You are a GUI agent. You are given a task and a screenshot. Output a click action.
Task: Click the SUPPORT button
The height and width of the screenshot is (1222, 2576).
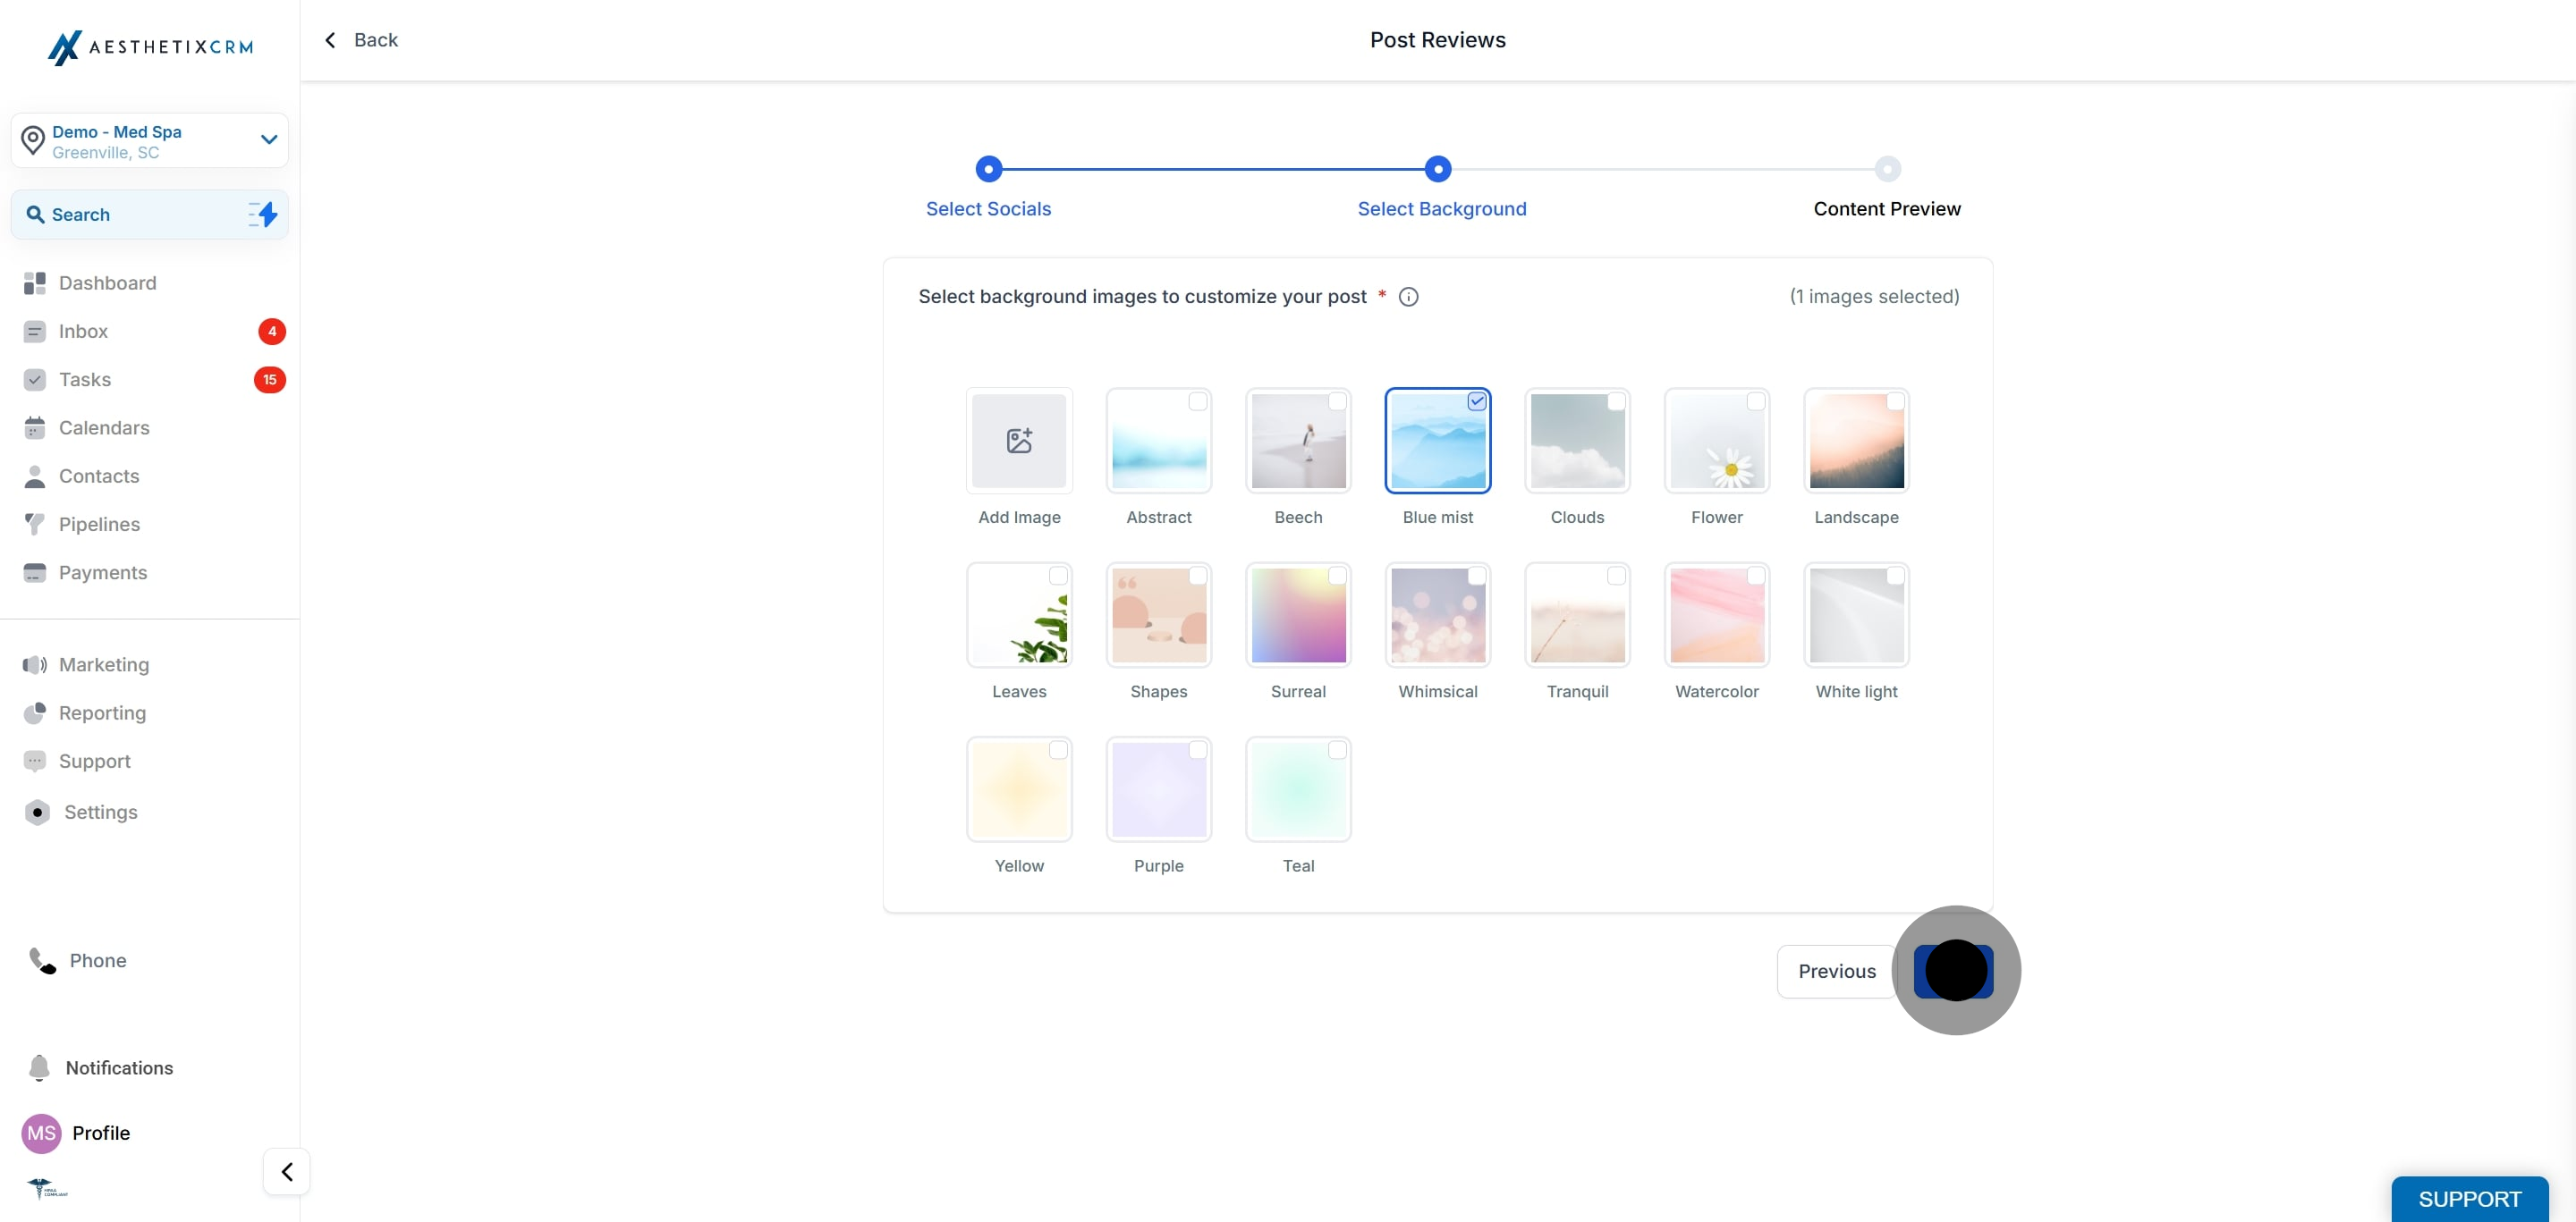coord(2469,1198)
